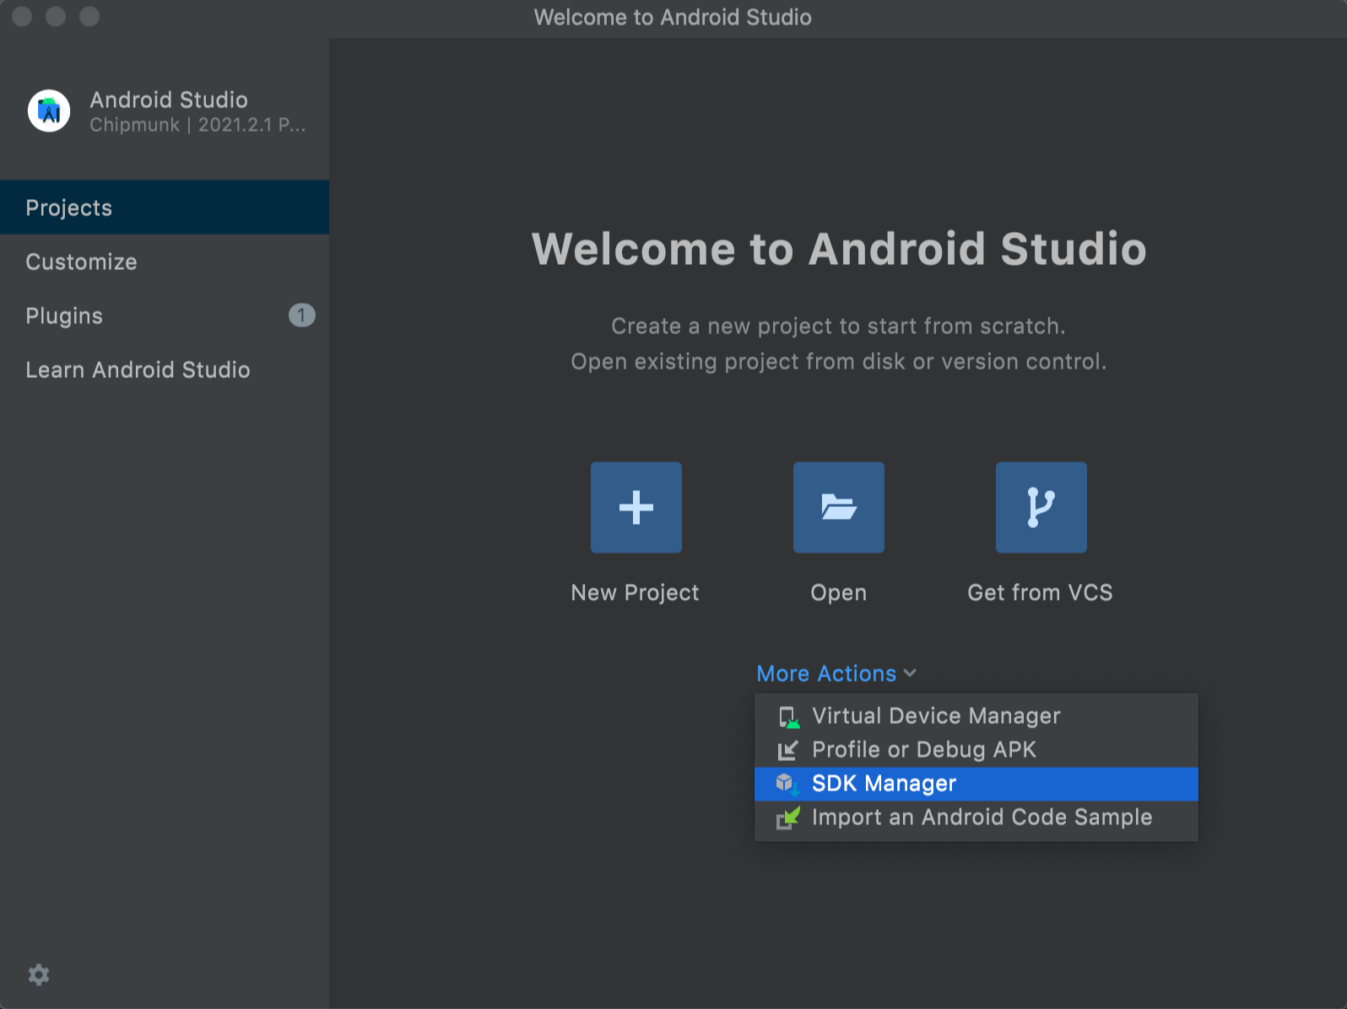The image size is (1347, 1009).
Task: Click the Android Studio product name
Action: (x=169, y=100)
